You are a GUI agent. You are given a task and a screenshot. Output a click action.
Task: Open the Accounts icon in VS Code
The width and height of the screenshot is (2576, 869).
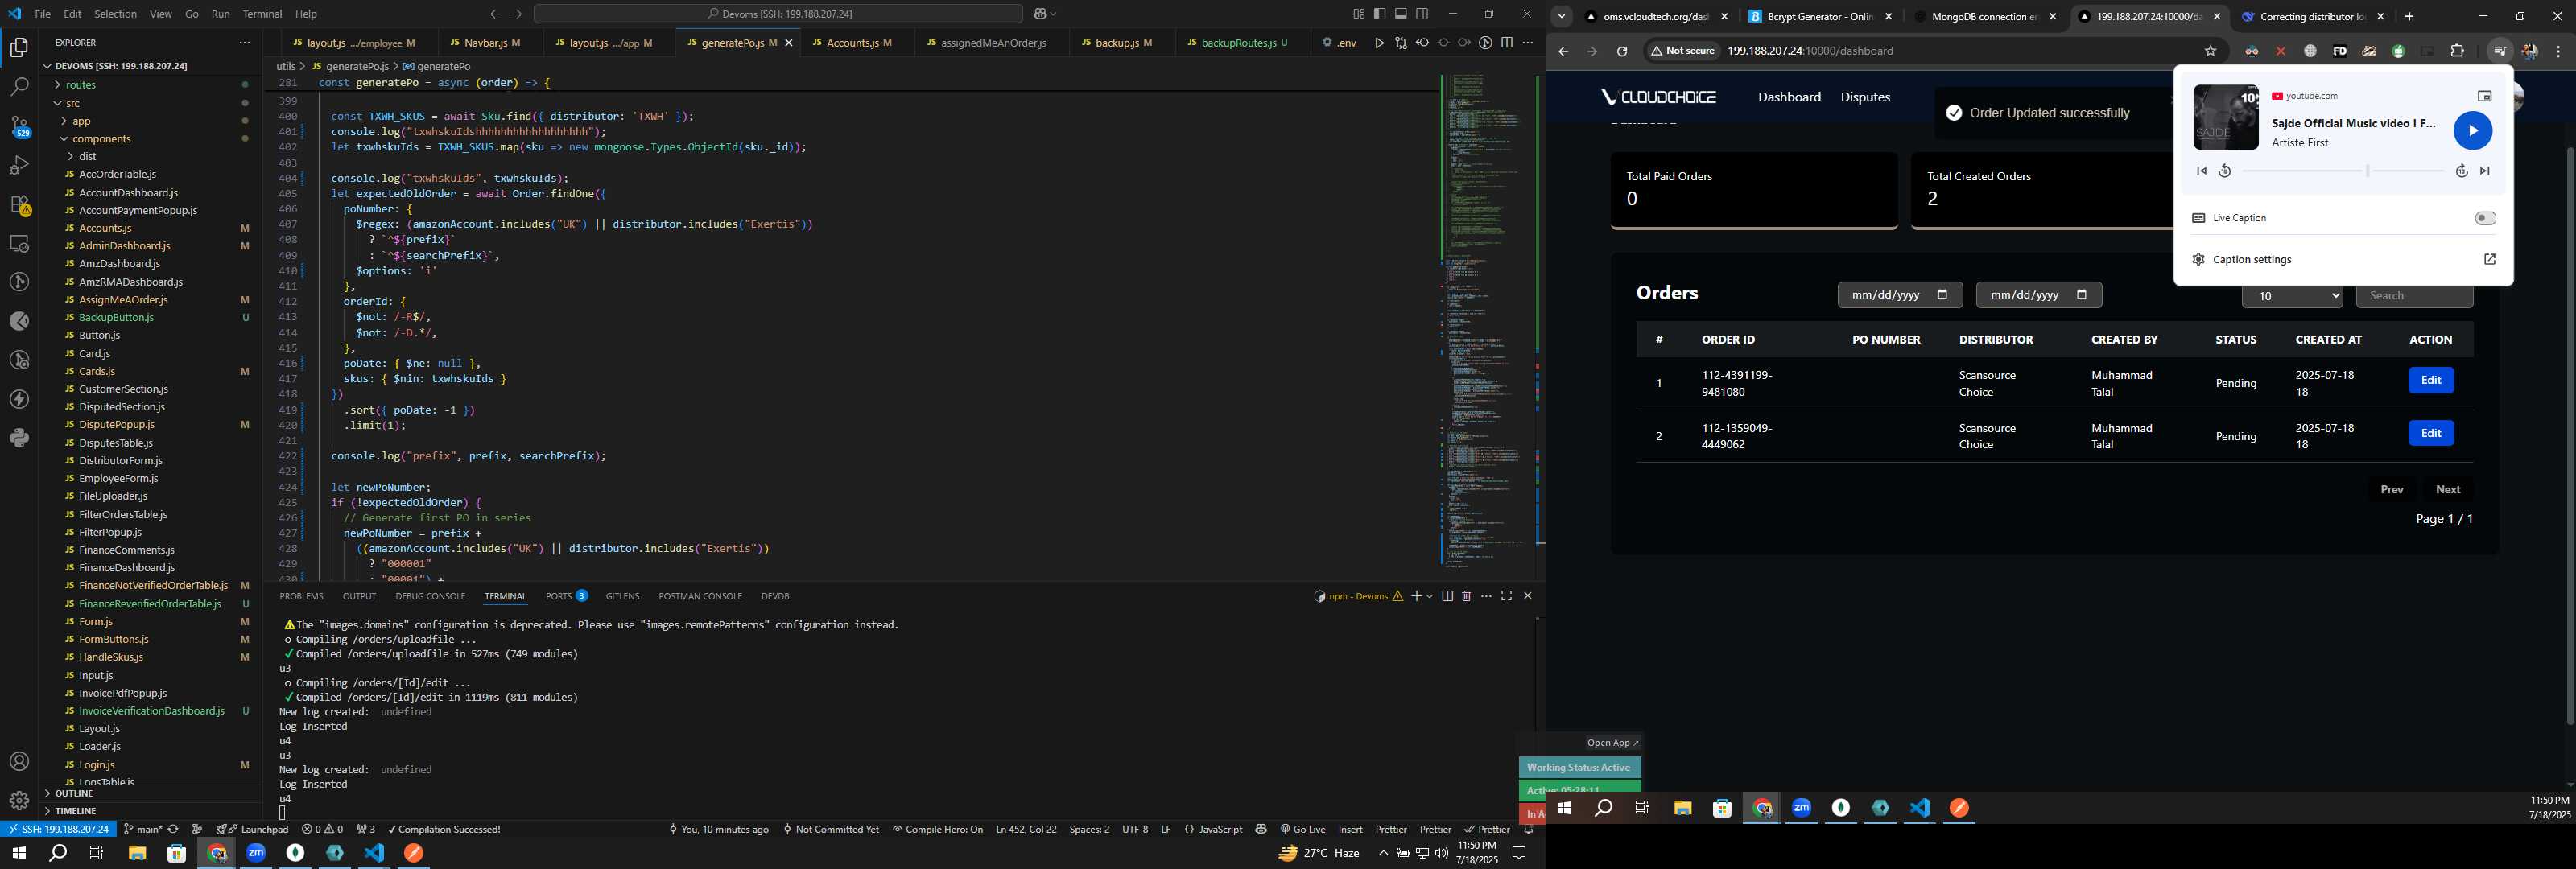click(x=19, y=762)
